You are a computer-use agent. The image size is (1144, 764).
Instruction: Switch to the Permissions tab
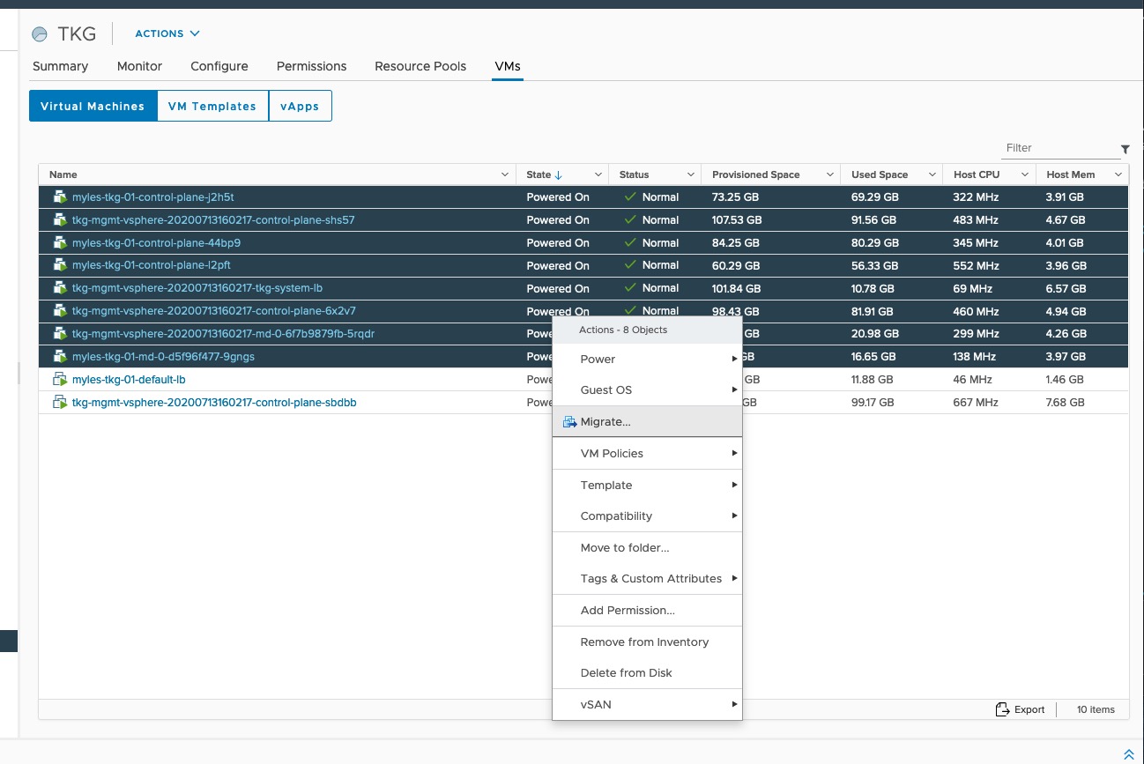coord(311,66)
